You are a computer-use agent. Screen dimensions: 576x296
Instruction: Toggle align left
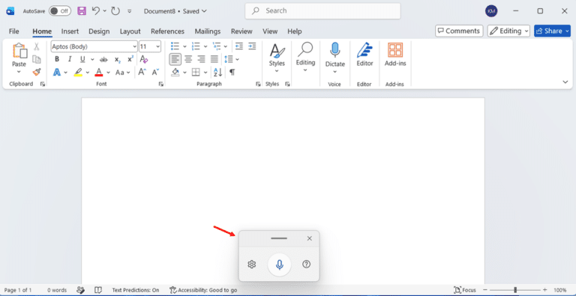point(175,58)
